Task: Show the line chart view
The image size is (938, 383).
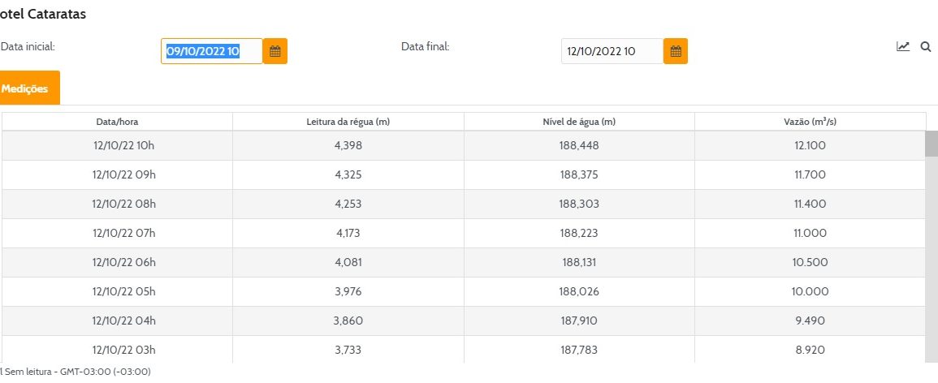Action: pos(903,47)
